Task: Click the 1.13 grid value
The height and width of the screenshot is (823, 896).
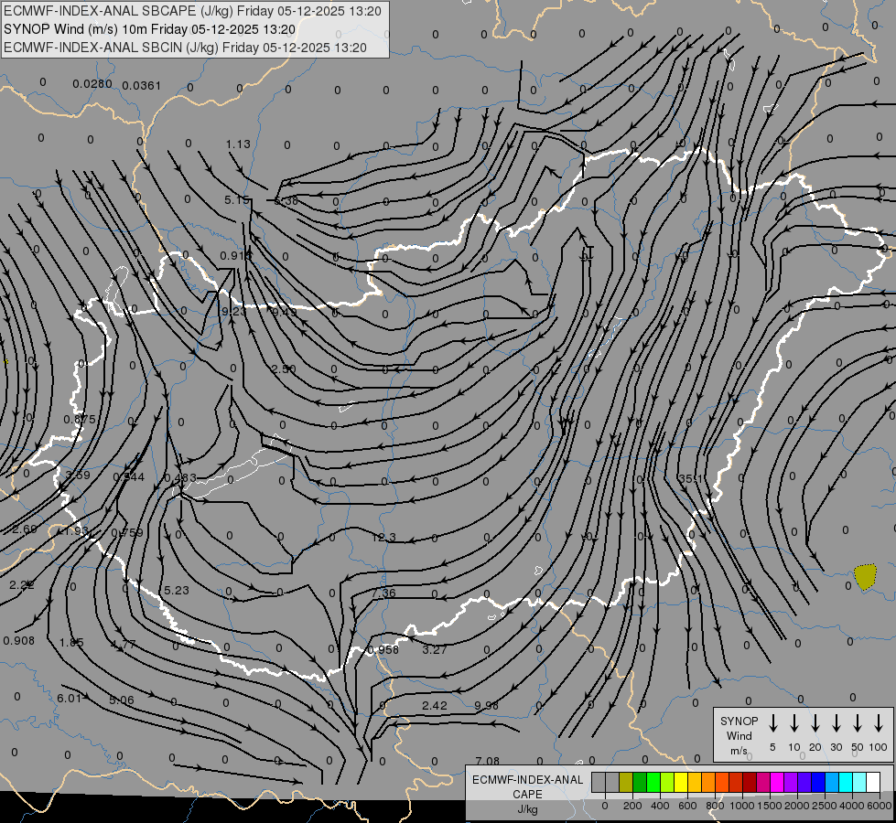Action: tap(238, 144)
